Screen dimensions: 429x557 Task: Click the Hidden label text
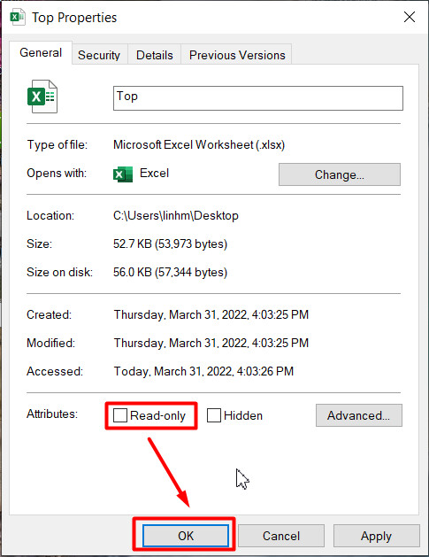(243, 415)
